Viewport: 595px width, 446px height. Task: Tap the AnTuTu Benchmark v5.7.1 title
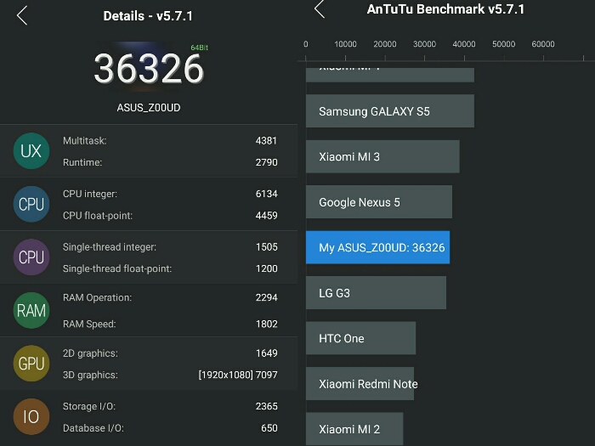tap(445, 8)
